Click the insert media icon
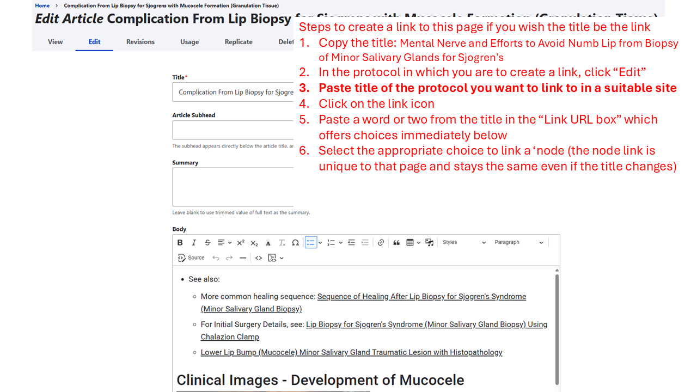Viewport: 697px width, 392px height. [x=430, y=243]
